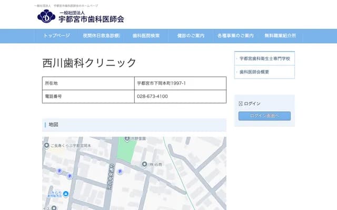This screenshot has height=210, width=337.
Task: Select 健診のご案内 from the navigation bar
Action: coord(191,36)
